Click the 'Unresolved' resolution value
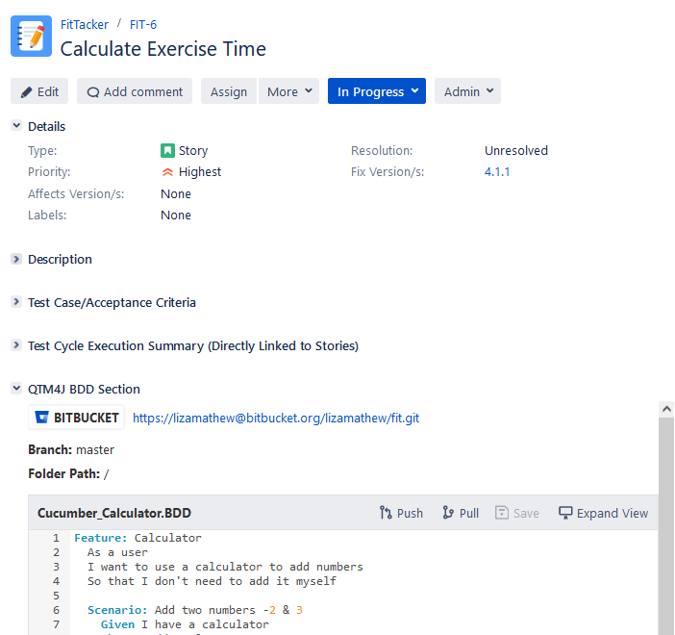 point(516,151)
